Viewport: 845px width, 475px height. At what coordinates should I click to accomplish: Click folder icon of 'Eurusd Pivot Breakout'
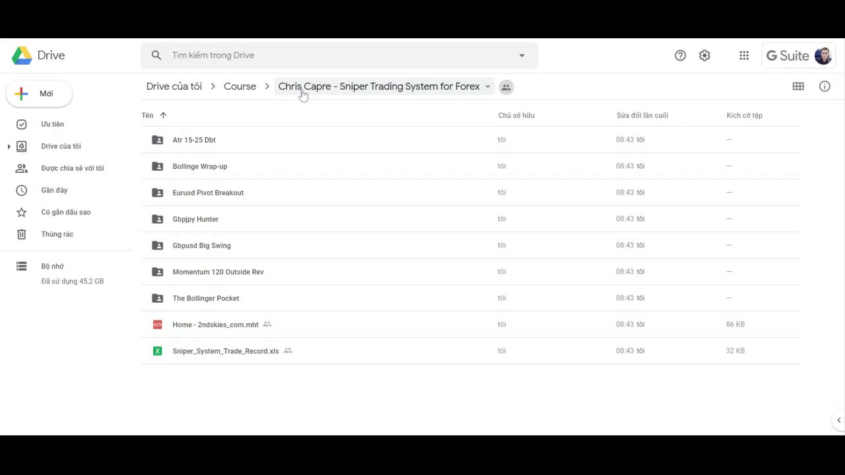tap(157, 193)
